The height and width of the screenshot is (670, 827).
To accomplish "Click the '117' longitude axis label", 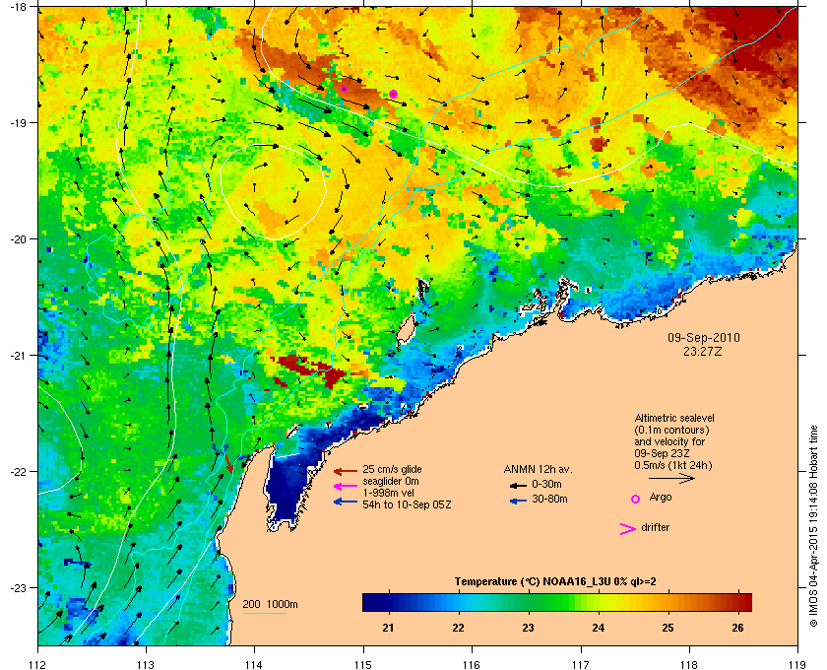I will 581,664.
